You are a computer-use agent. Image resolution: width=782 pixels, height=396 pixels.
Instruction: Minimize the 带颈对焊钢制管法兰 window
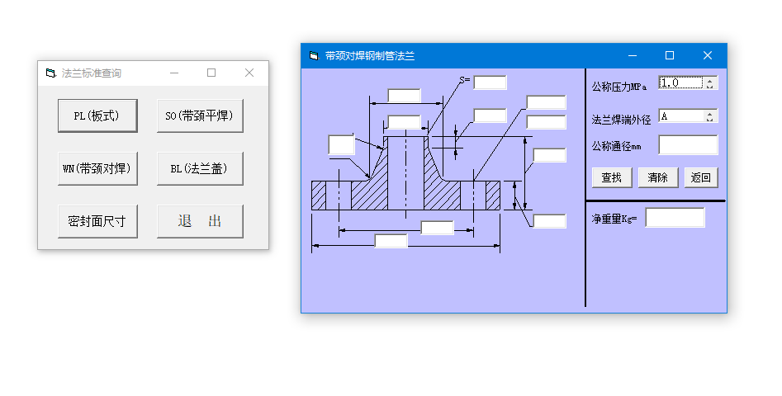point(633,56)
